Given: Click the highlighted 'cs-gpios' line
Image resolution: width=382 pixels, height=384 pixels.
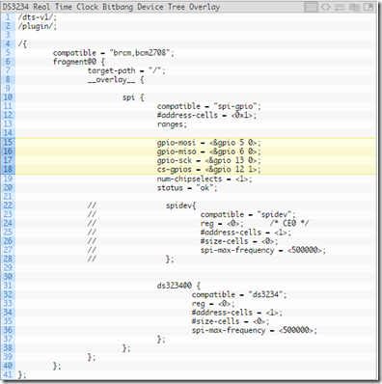Looking at the screenshot, I should click(x=208, y=170).
